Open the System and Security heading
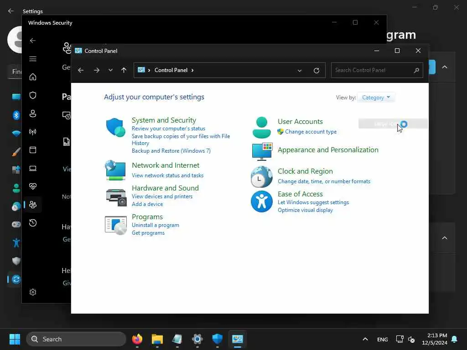 click(x=164, y=120)
